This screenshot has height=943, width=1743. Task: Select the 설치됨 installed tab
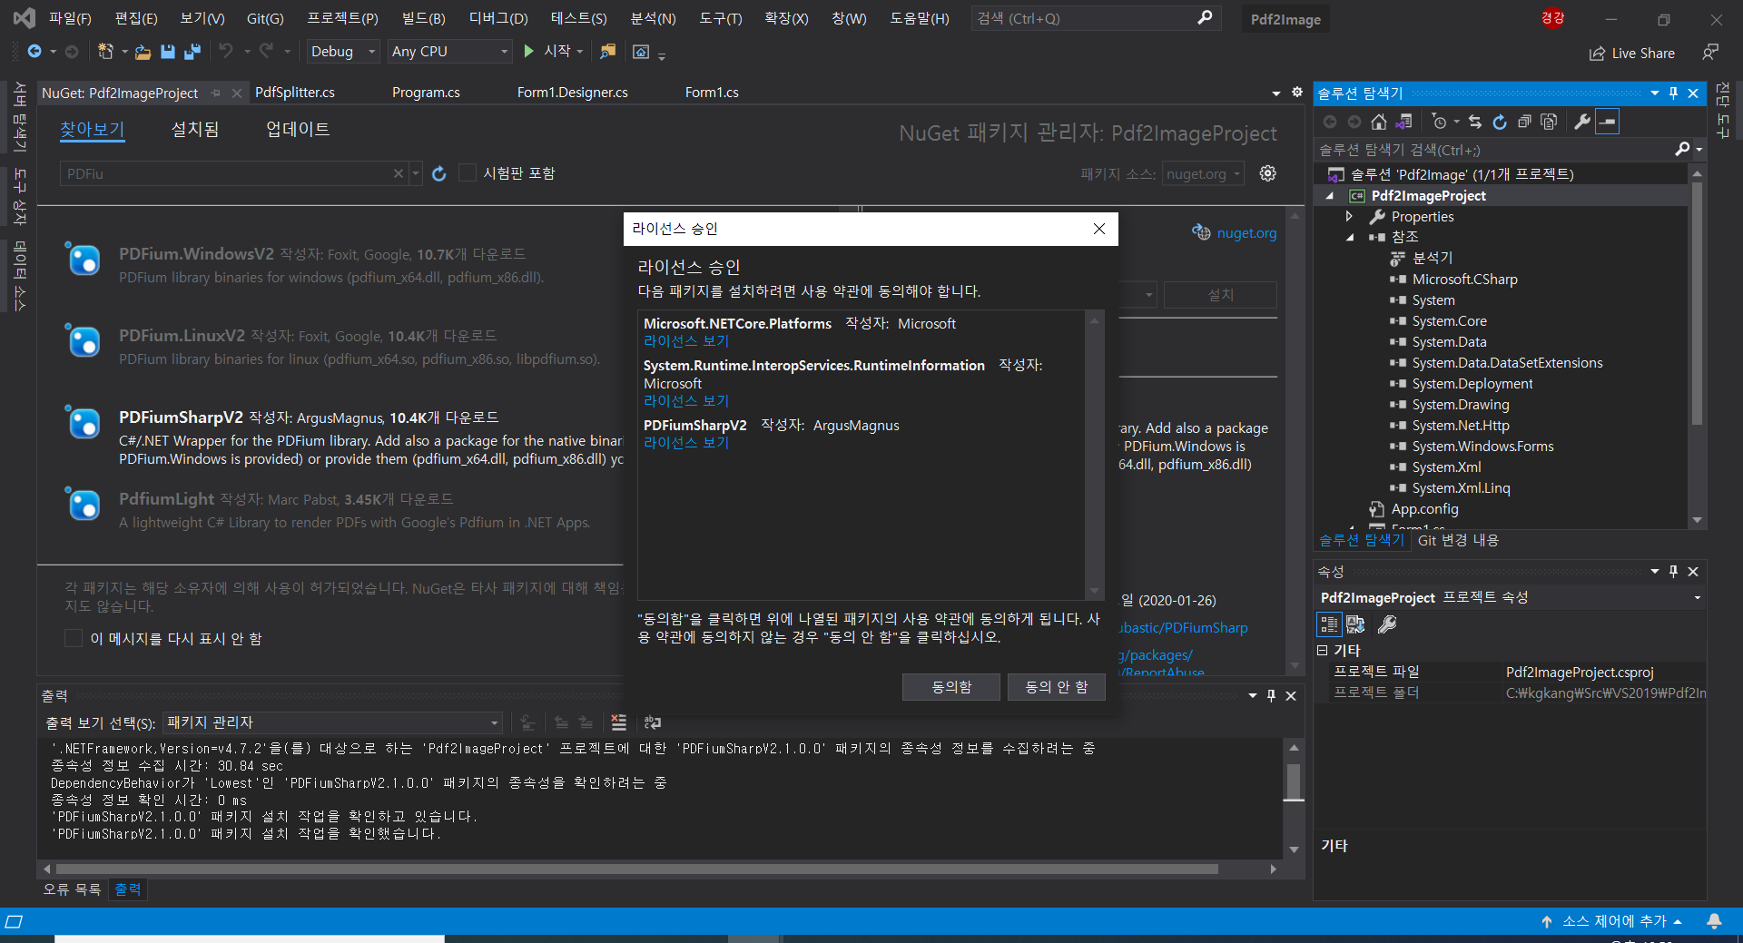tap(195, 130)
